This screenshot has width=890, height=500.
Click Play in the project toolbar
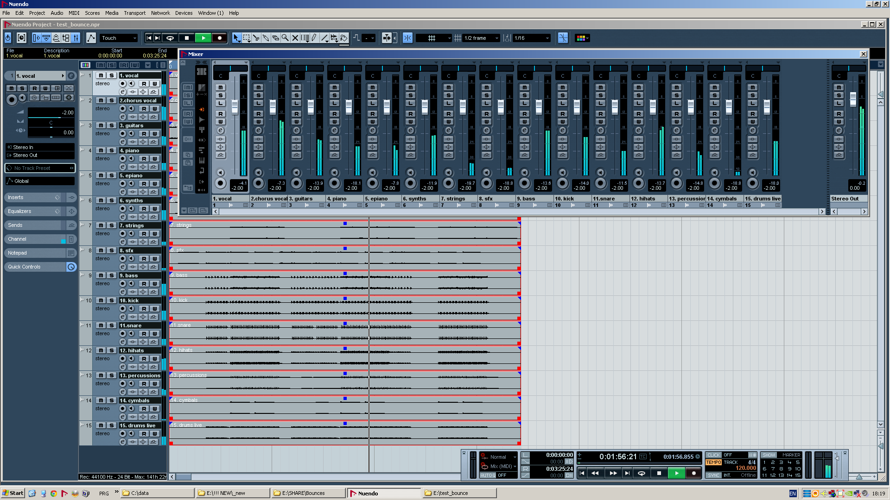coord(203,38)
